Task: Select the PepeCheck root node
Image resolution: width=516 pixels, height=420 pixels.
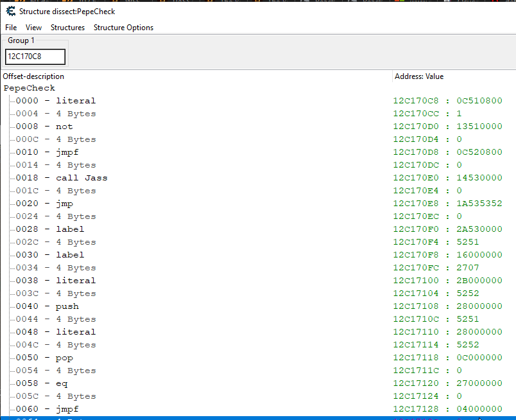Action: pos(30,88)
